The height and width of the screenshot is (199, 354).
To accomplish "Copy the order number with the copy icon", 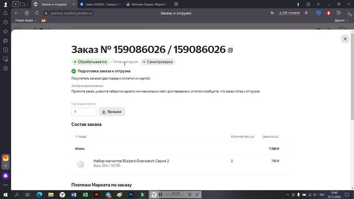I will 230,50.
